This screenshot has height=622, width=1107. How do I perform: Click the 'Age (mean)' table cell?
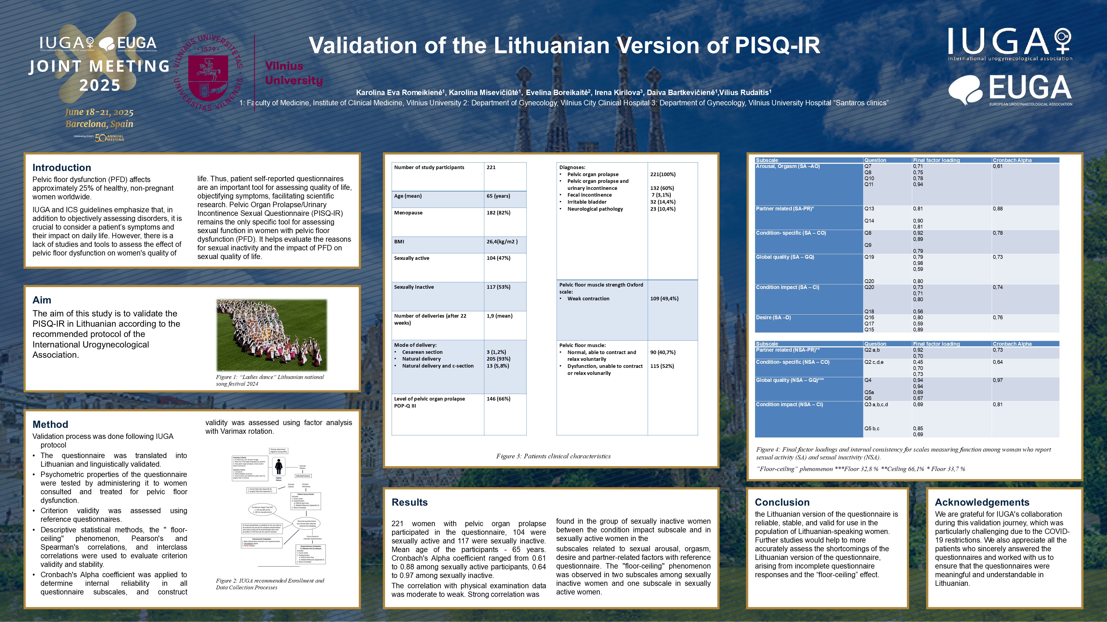[438, 199]
